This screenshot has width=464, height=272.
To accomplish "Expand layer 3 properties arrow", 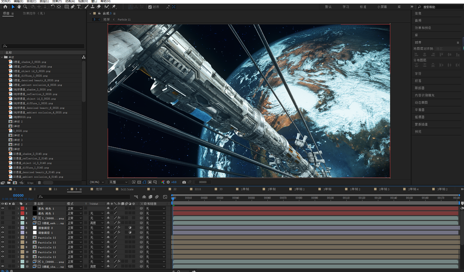I will click(x=18, y=218).
